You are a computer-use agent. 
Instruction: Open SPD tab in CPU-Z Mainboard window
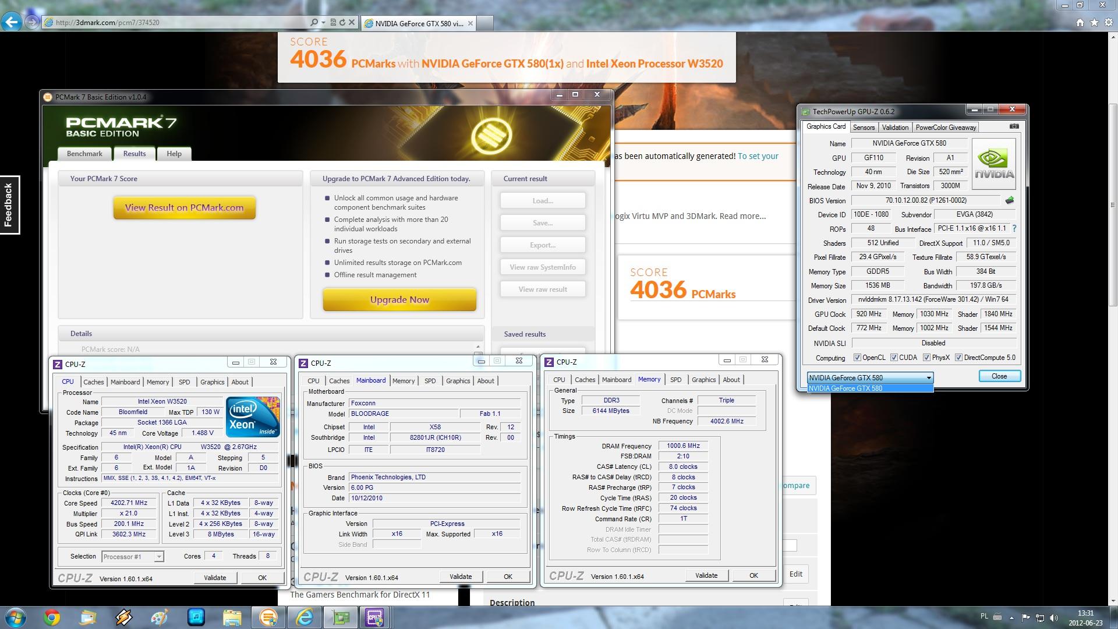430,381
